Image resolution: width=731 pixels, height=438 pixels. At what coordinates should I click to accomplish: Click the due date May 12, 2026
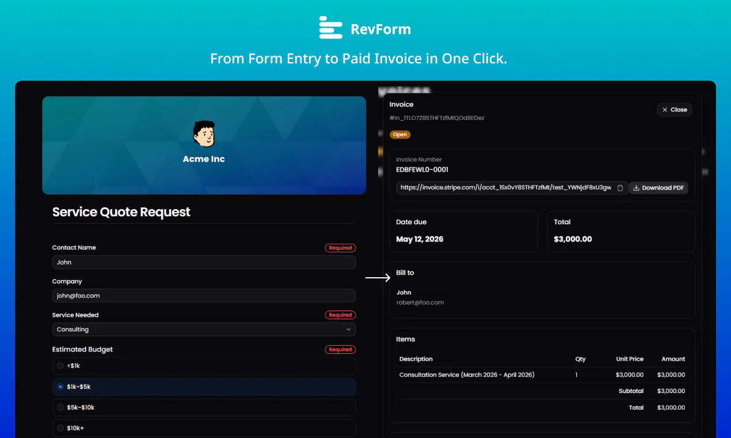pyautogui.click(x=420, y=239)
